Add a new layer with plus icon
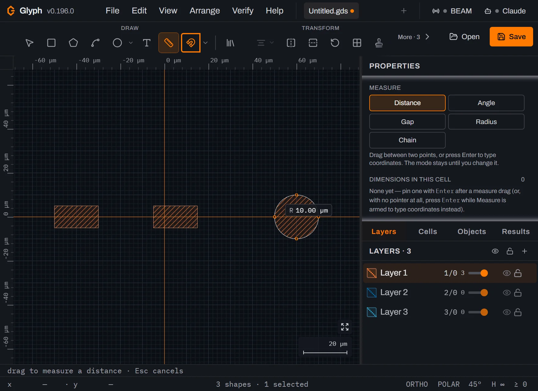 (525, 251)
